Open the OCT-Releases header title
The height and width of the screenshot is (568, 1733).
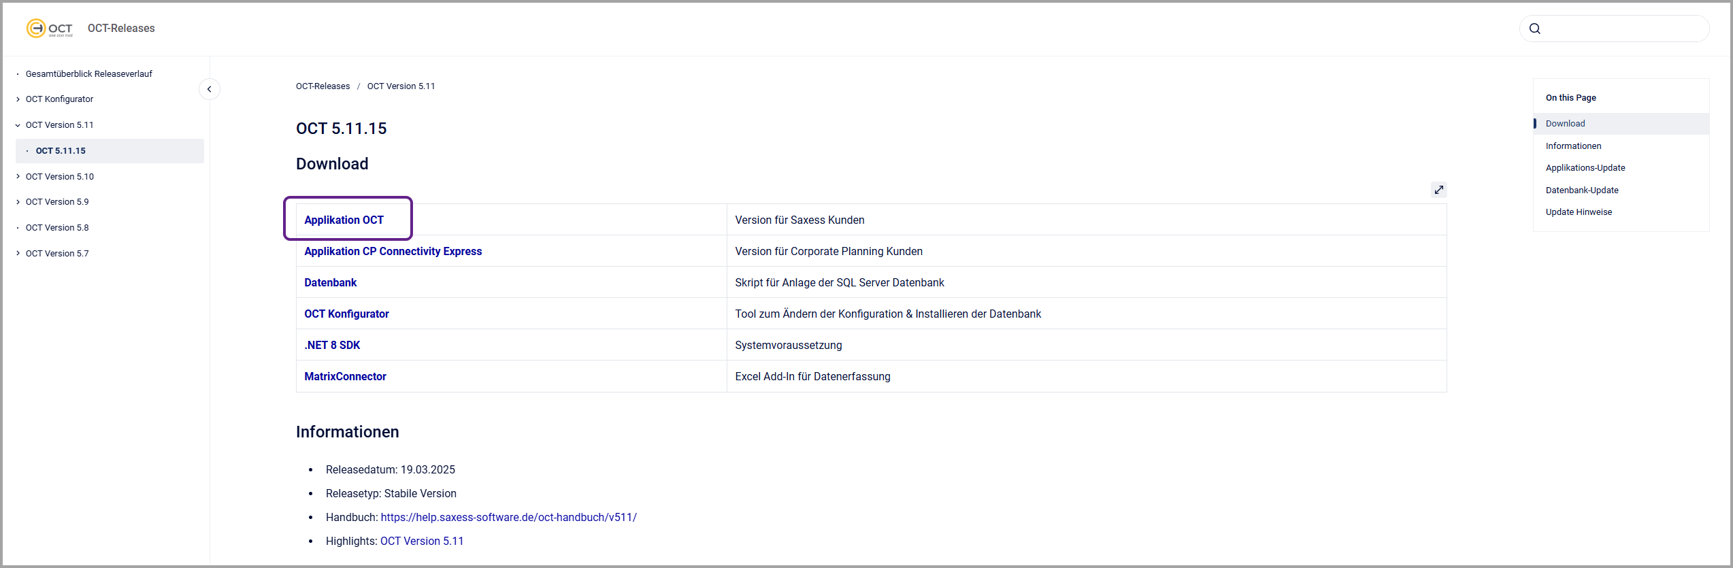coord(121,28)
